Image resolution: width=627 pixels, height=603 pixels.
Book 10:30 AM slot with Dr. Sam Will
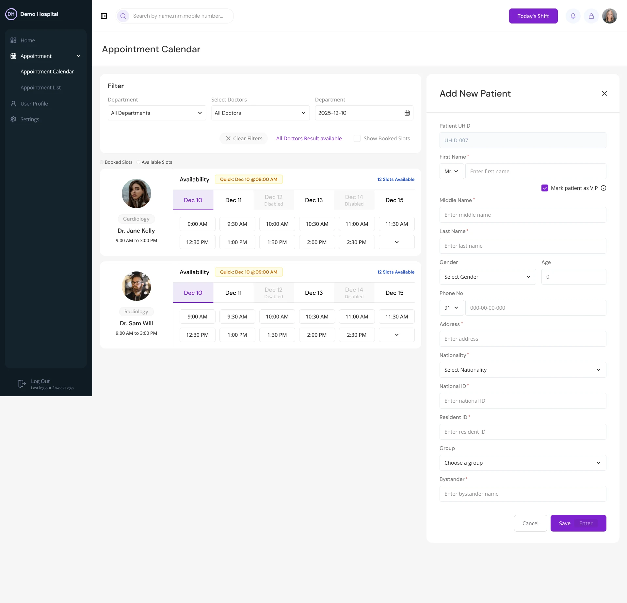click(x=317, y=317)
